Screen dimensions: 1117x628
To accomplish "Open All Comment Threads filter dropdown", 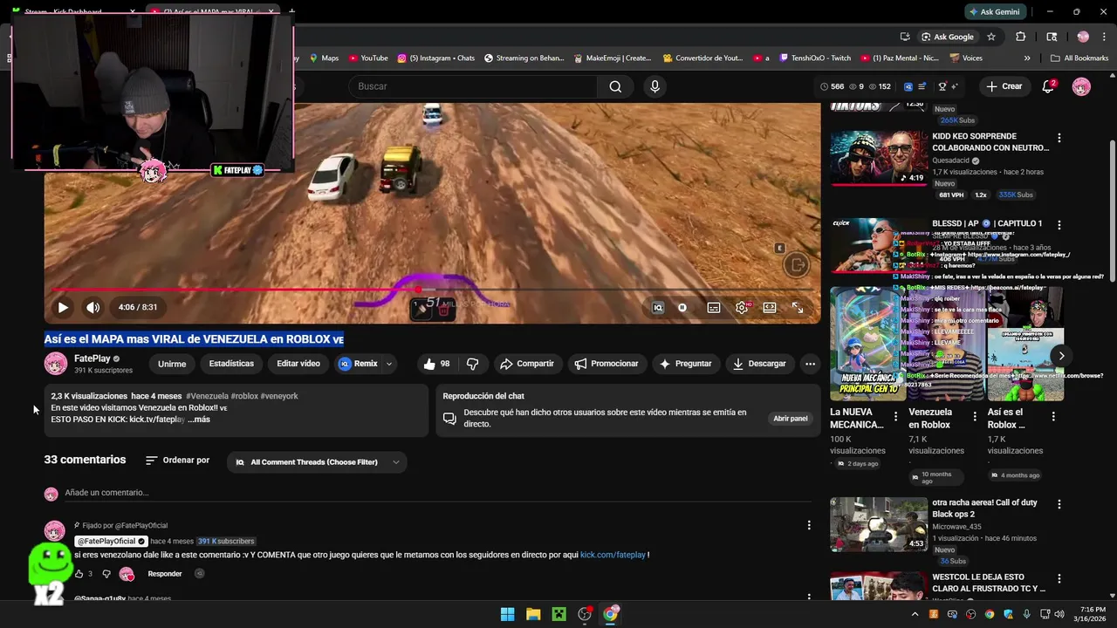I will [317, 462].
